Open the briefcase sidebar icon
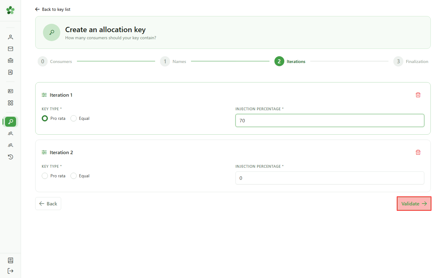Image resolution: width=445 pixels, height=278 pixels. (11, 61)
